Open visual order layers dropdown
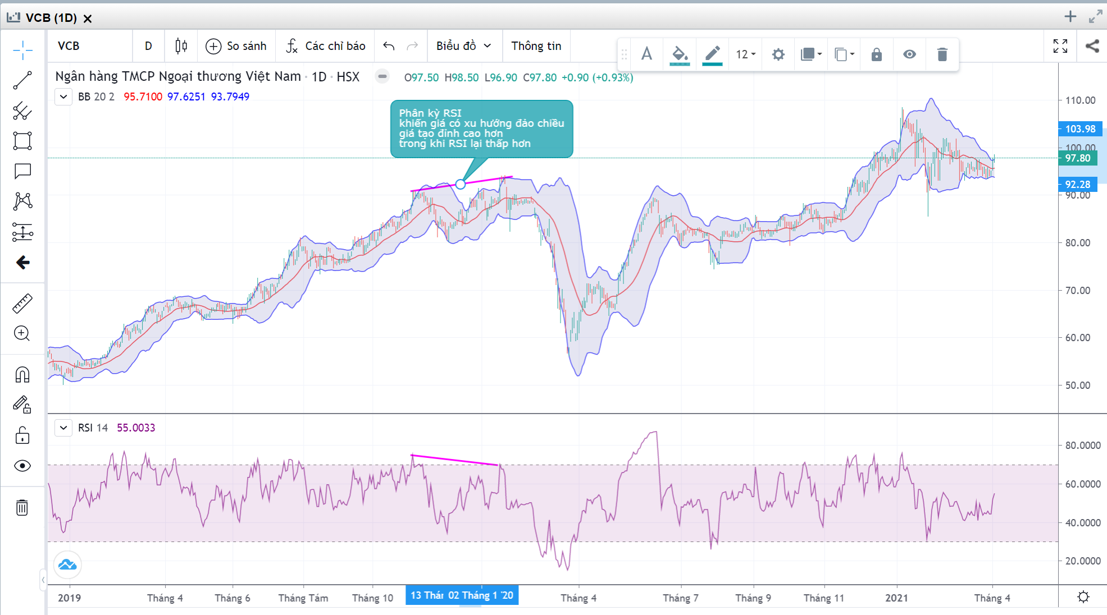The image size is (1107, 615). click(x=811, y=54)
